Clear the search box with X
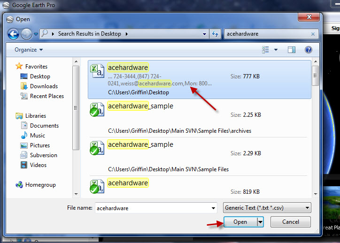 (313, 34)
